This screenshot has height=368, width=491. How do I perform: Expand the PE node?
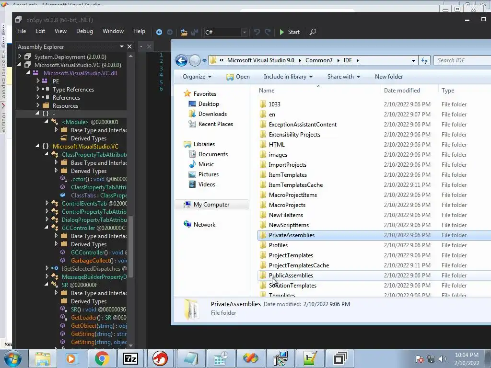(x=38, y=81)
